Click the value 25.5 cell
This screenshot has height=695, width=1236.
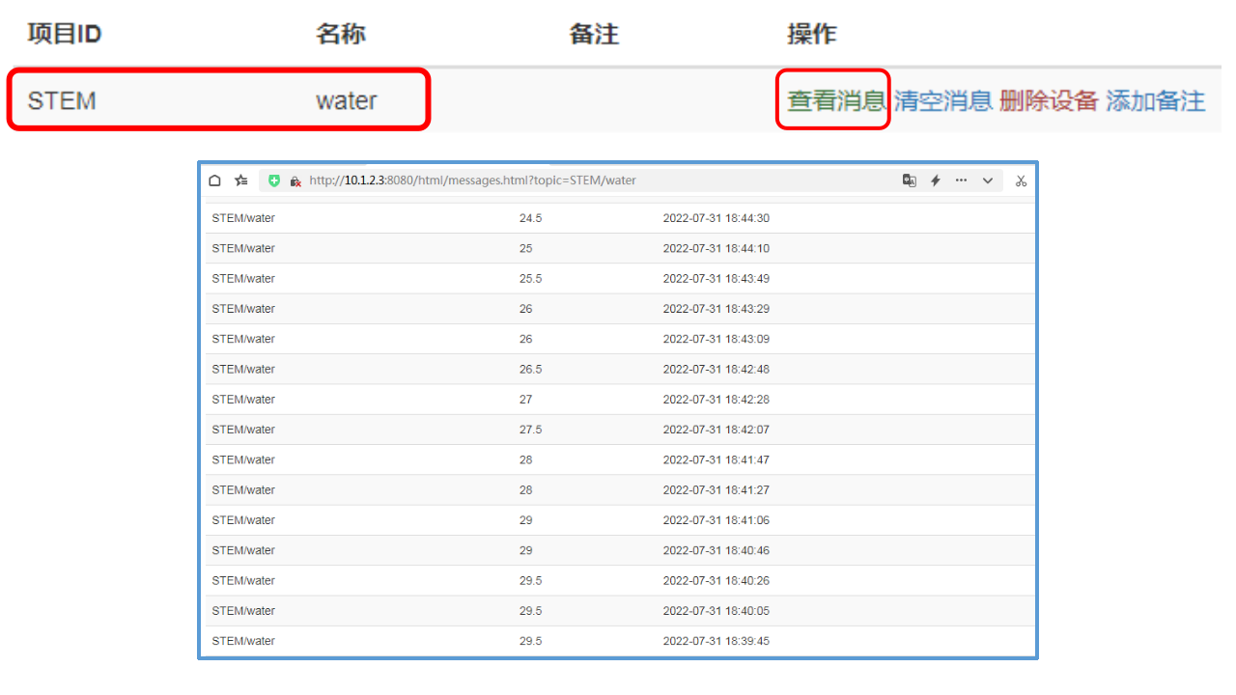(x=530, y=279)
